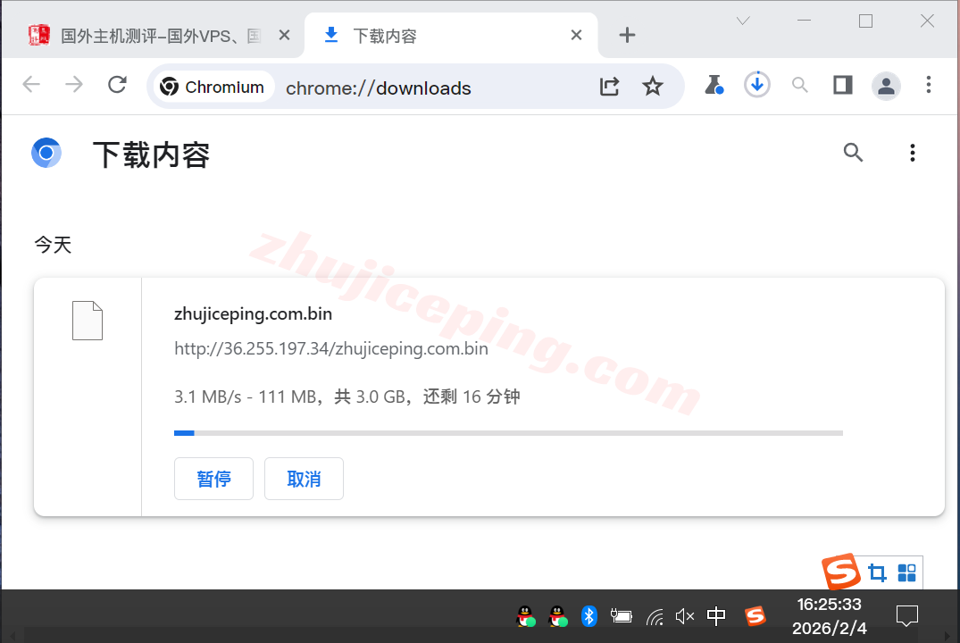The image size is (960, 643).
Task: Bookmark this page using the star icon
Action: [x=653, y=86]
